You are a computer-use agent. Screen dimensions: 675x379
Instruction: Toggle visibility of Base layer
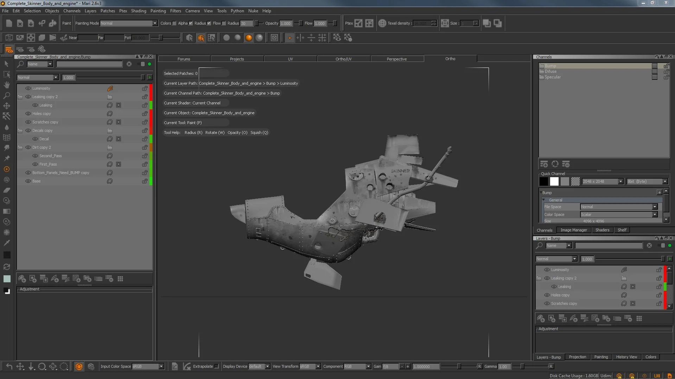click(x=28, y=181)
